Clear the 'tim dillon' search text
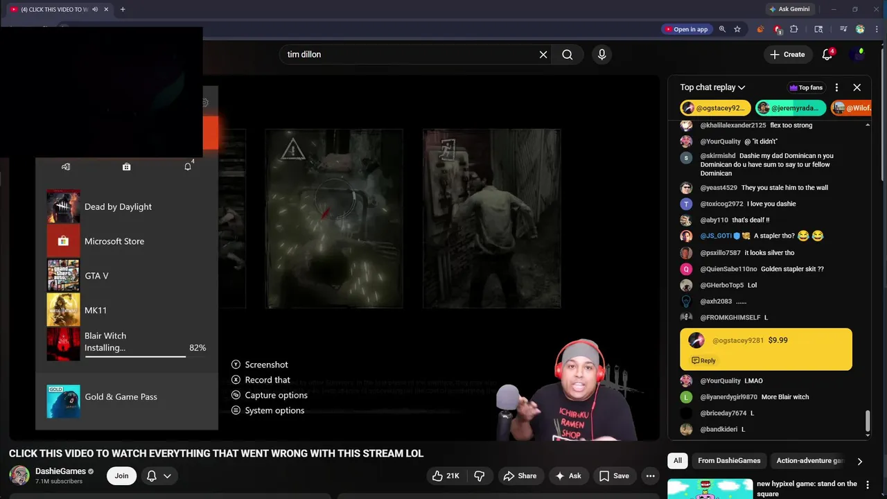This screenshot has width=887, height=499. coord(543,55)
